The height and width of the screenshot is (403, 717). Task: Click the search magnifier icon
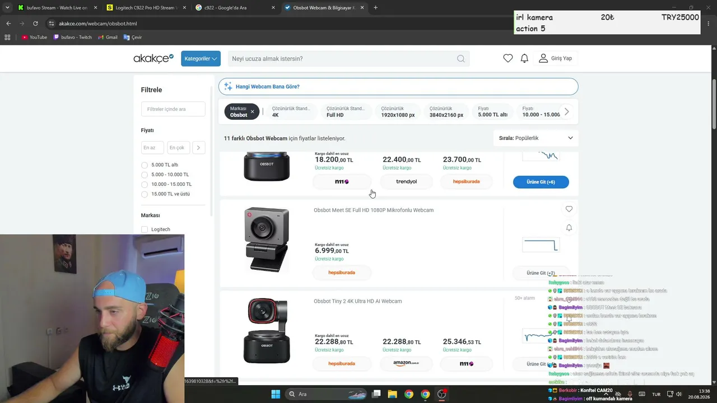[460, 59]
